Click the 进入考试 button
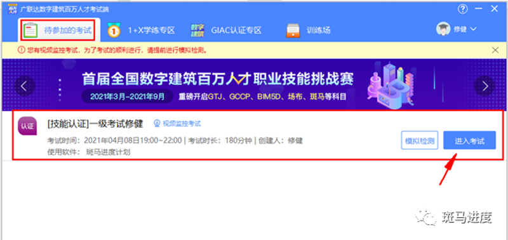Image resolution: width=508 pixels, height=240 pixels. coord(469,140)
